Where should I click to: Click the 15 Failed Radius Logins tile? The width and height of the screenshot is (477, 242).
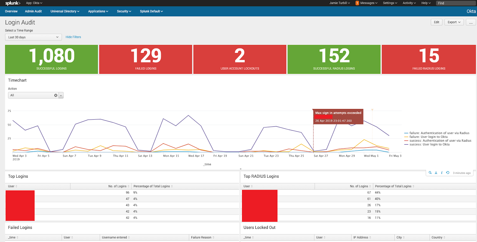(x=429, y=59)
